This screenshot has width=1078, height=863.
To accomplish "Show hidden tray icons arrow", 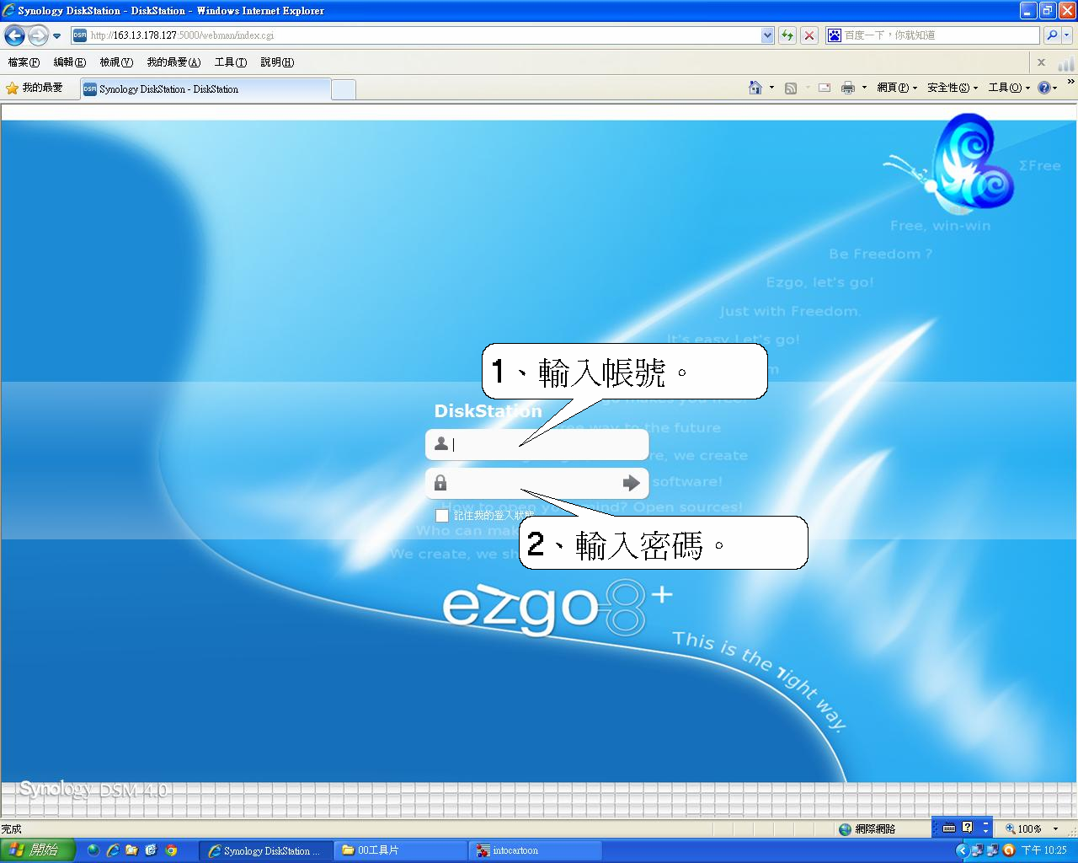I will [962, 850].
